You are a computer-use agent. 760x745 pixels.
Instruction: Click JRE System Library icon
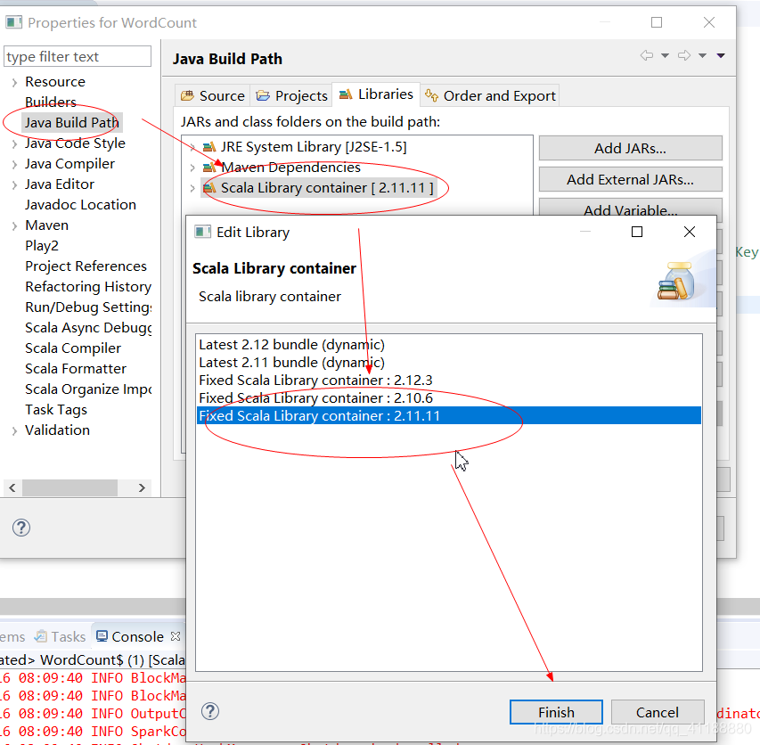pos(208,147)
